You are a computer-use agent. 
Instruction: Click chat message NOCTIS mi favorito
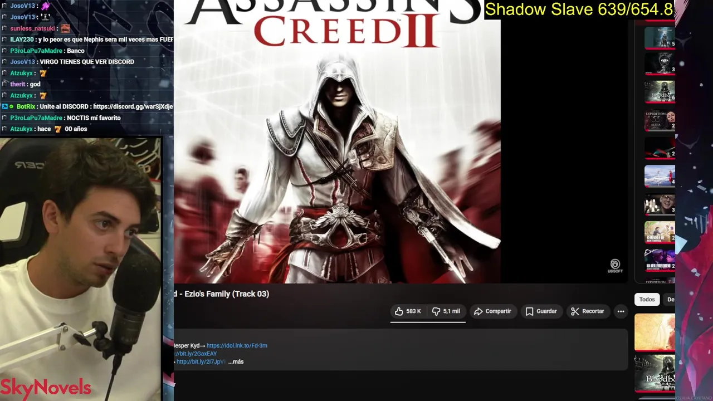click(x=94, y=118)
